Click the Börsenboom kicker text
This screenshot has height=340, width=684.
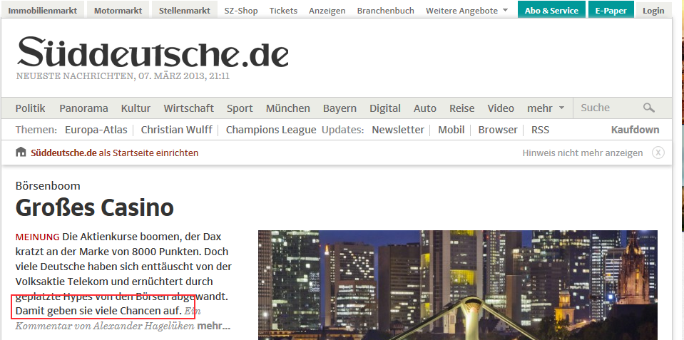click(48, 186)
